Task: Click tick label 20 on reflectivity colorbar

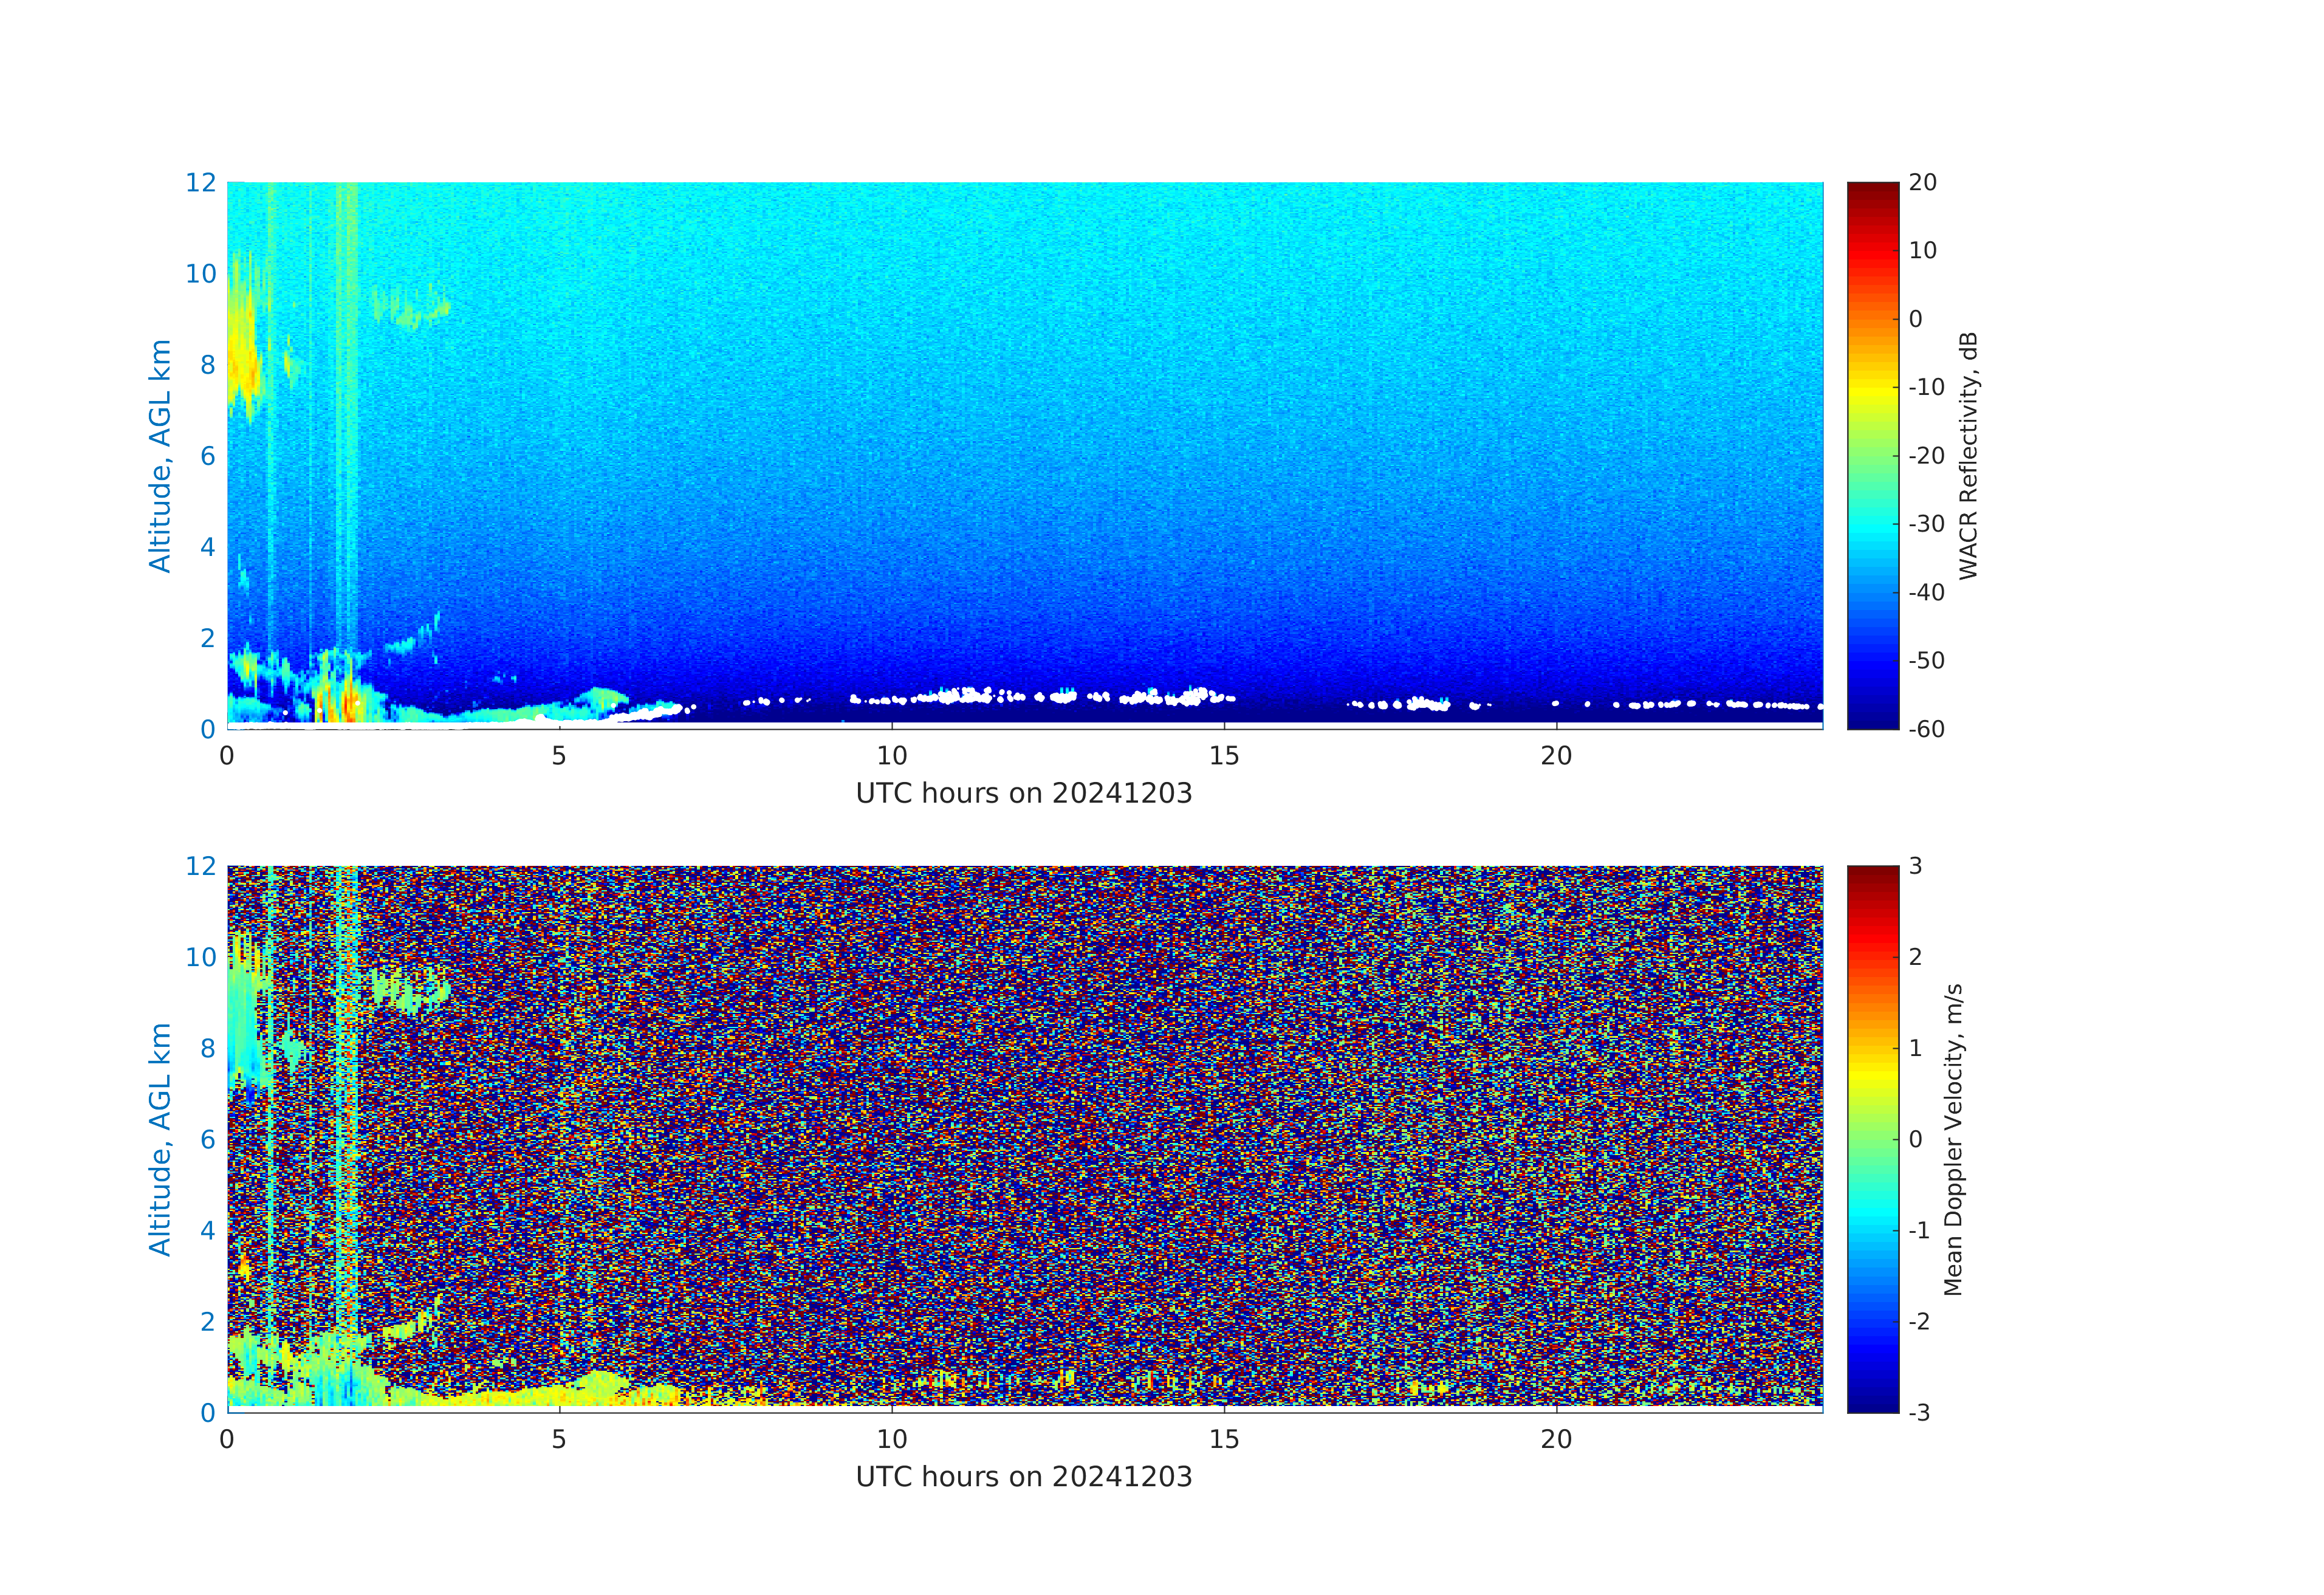Action: click(x=1922, y=183)
